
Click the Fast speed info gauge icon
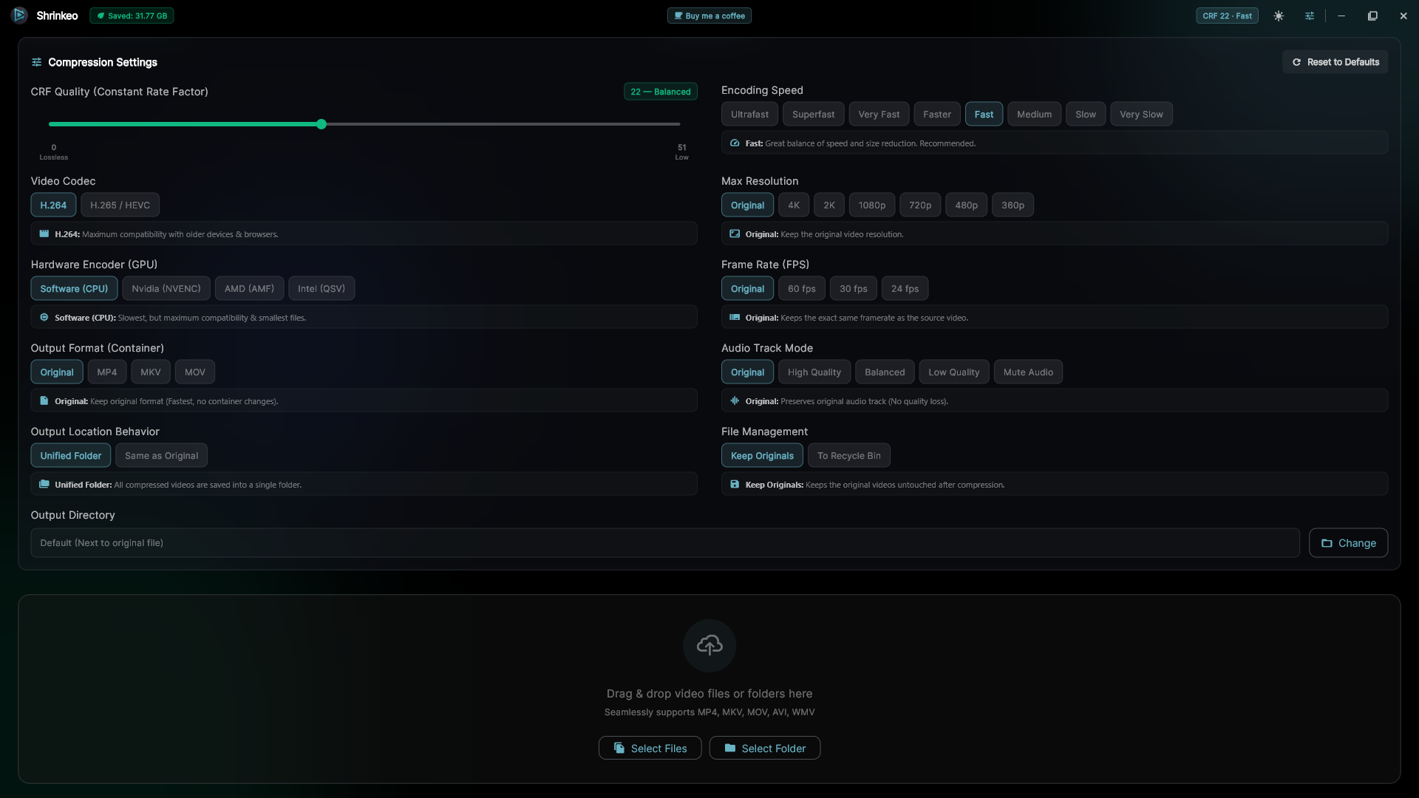[x=735, y=143]
